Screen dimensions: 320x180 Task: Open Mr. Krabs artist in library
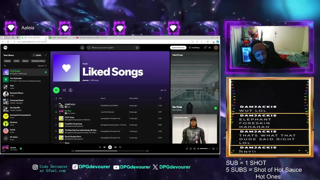coord(25,138)
